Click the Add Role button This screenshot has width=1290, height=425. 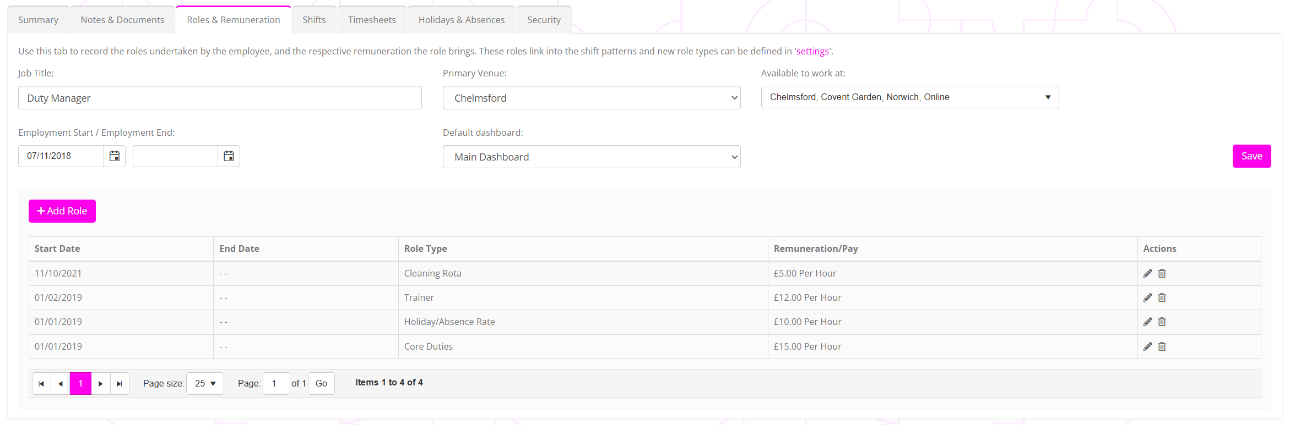(62, 211)
